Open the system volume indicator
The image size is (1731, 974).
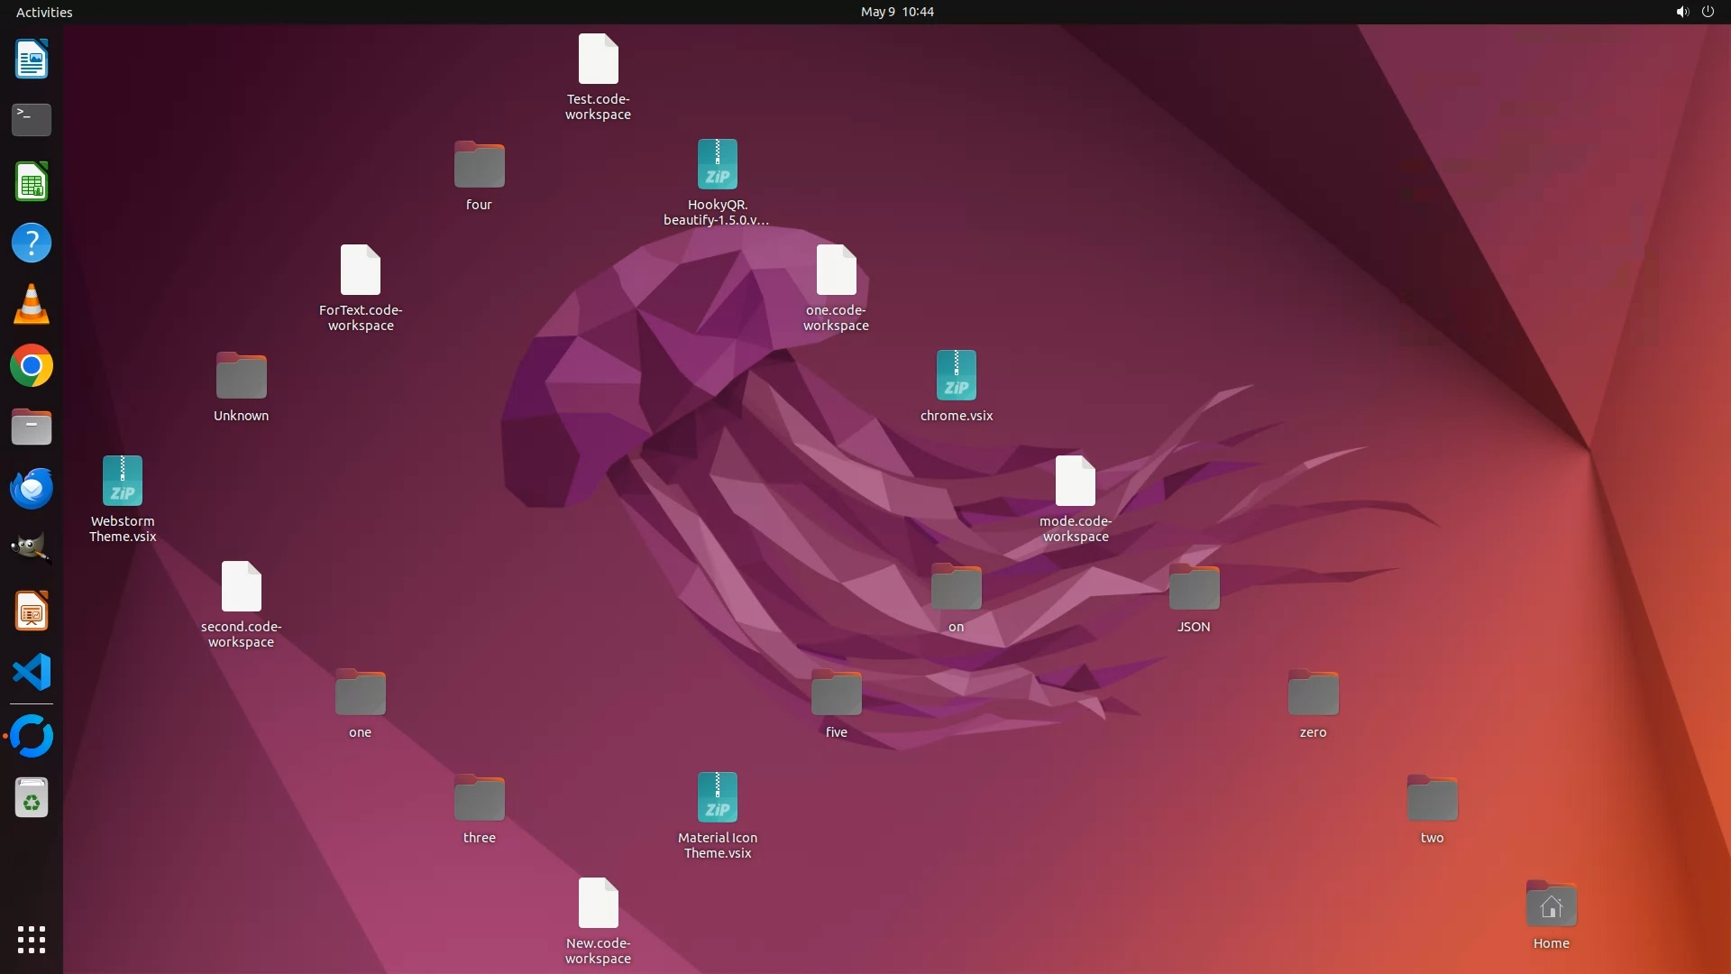[x=1681, y=12]
